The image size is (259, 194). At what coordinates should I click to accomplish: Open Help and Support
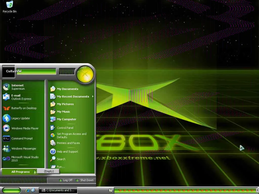click(72, 152)
